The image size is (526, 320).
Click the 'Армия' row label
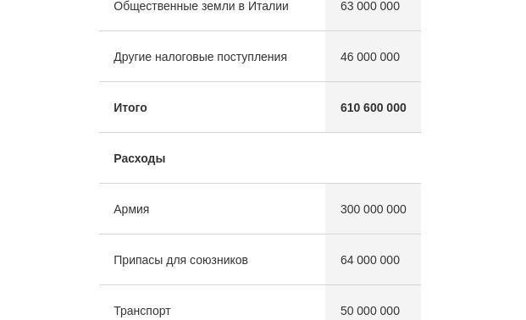tap(131, 209)
